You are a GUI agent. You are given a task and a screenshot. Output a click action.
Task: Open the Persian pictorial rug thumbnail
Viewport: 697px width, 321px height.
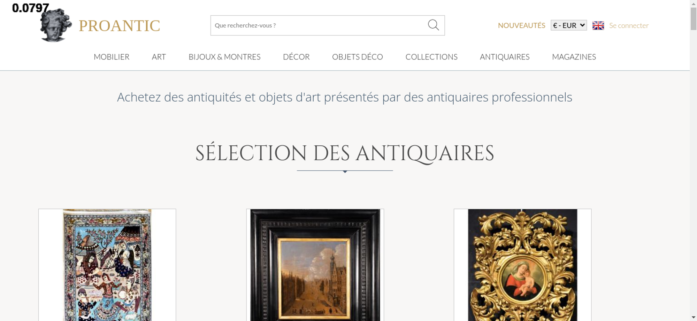[x=107, y=265]
